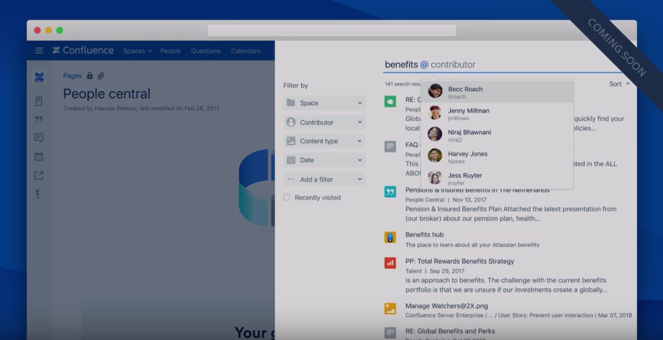Click the "People Central | Nov 13, 2017" text
Viewport: 663px width, 340px height.
point(446,200)
